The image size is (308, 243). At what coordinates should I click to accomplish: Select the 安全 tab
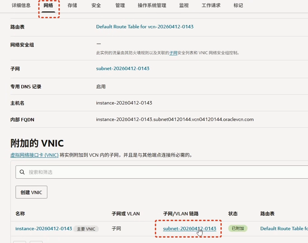(x=96, y=5)
